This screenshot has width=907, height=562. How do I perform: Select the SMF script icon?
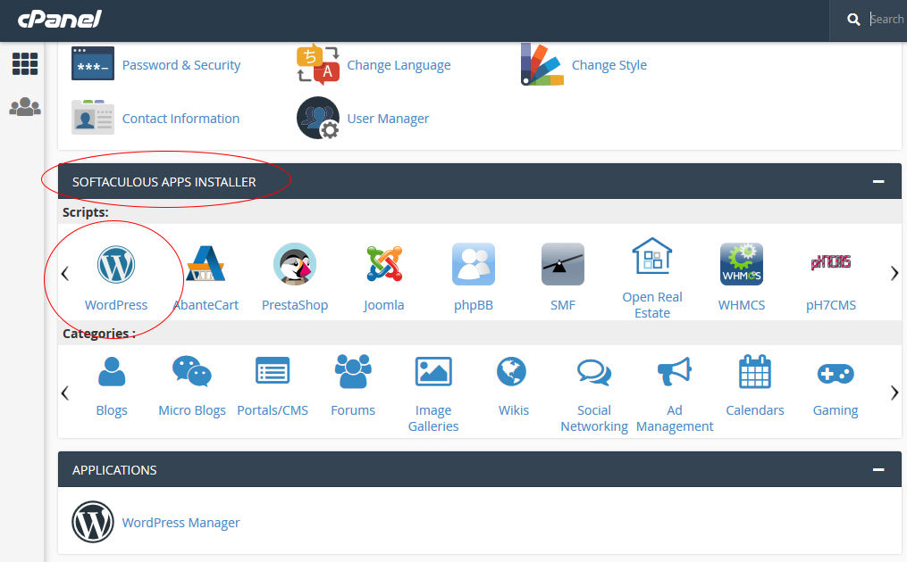point(563,264)
